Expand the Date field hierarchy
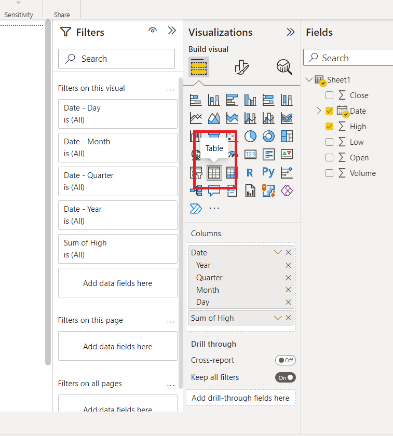 (319, 111)
